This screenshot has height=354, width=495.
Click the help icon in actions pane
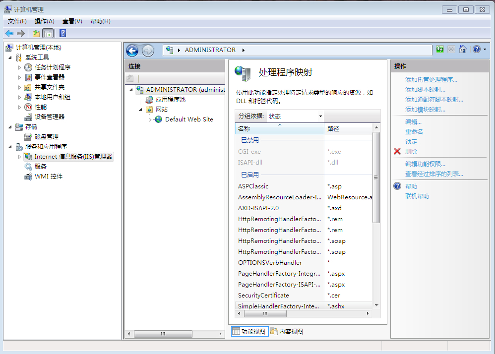tap(397, 186)
